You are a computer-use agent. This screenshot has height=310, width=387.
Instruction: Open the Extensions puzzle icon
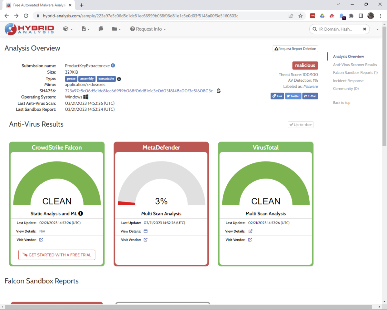[352, 15]
